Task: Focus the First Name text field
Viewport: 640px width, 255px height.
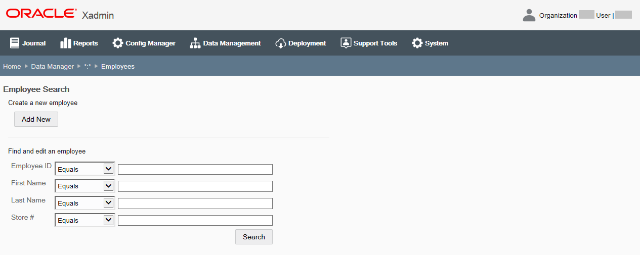Action: (x=195, y=186)
